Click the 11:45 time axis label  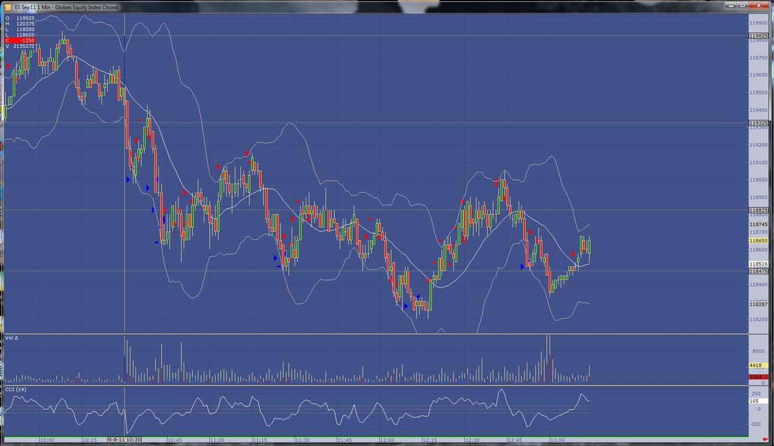[344, 440]
